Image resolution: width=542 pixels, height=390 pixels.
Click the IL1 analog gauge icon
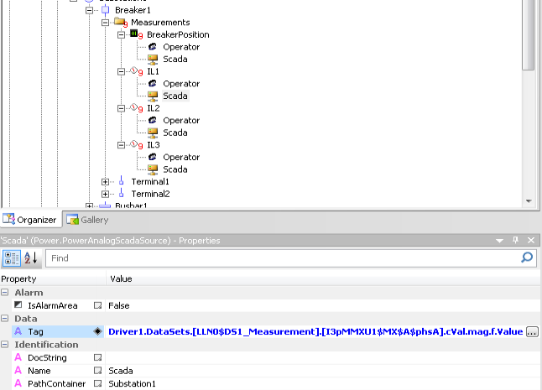point(134,70)
